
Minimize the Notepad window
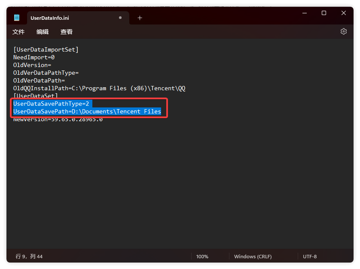[x=305, y=13]
